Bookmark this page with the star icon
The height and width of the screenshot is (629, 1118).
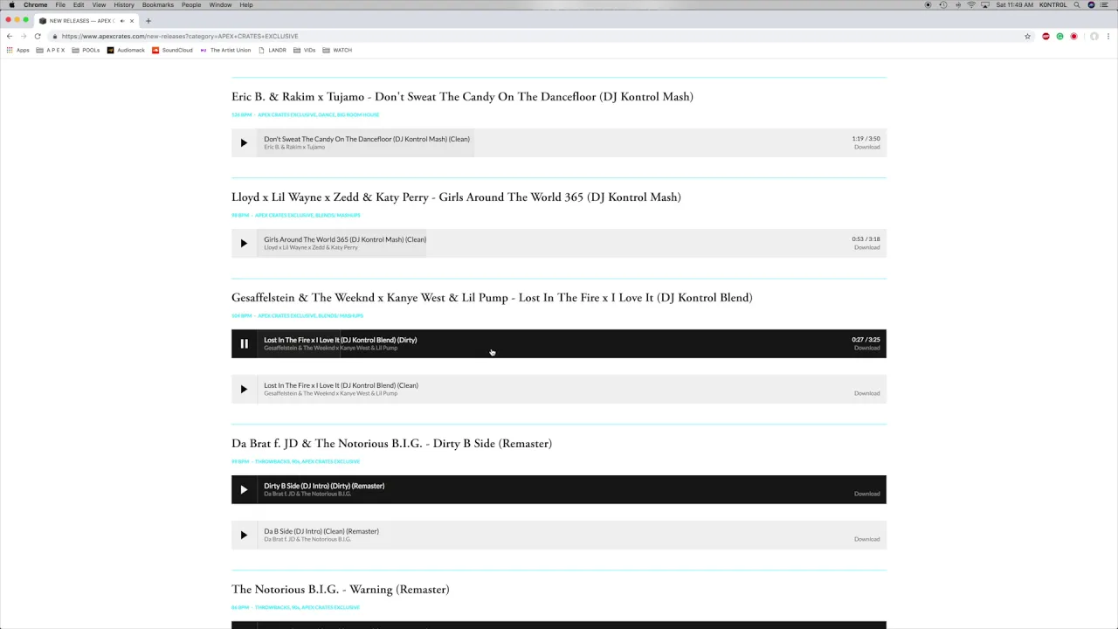(1027, 36)
